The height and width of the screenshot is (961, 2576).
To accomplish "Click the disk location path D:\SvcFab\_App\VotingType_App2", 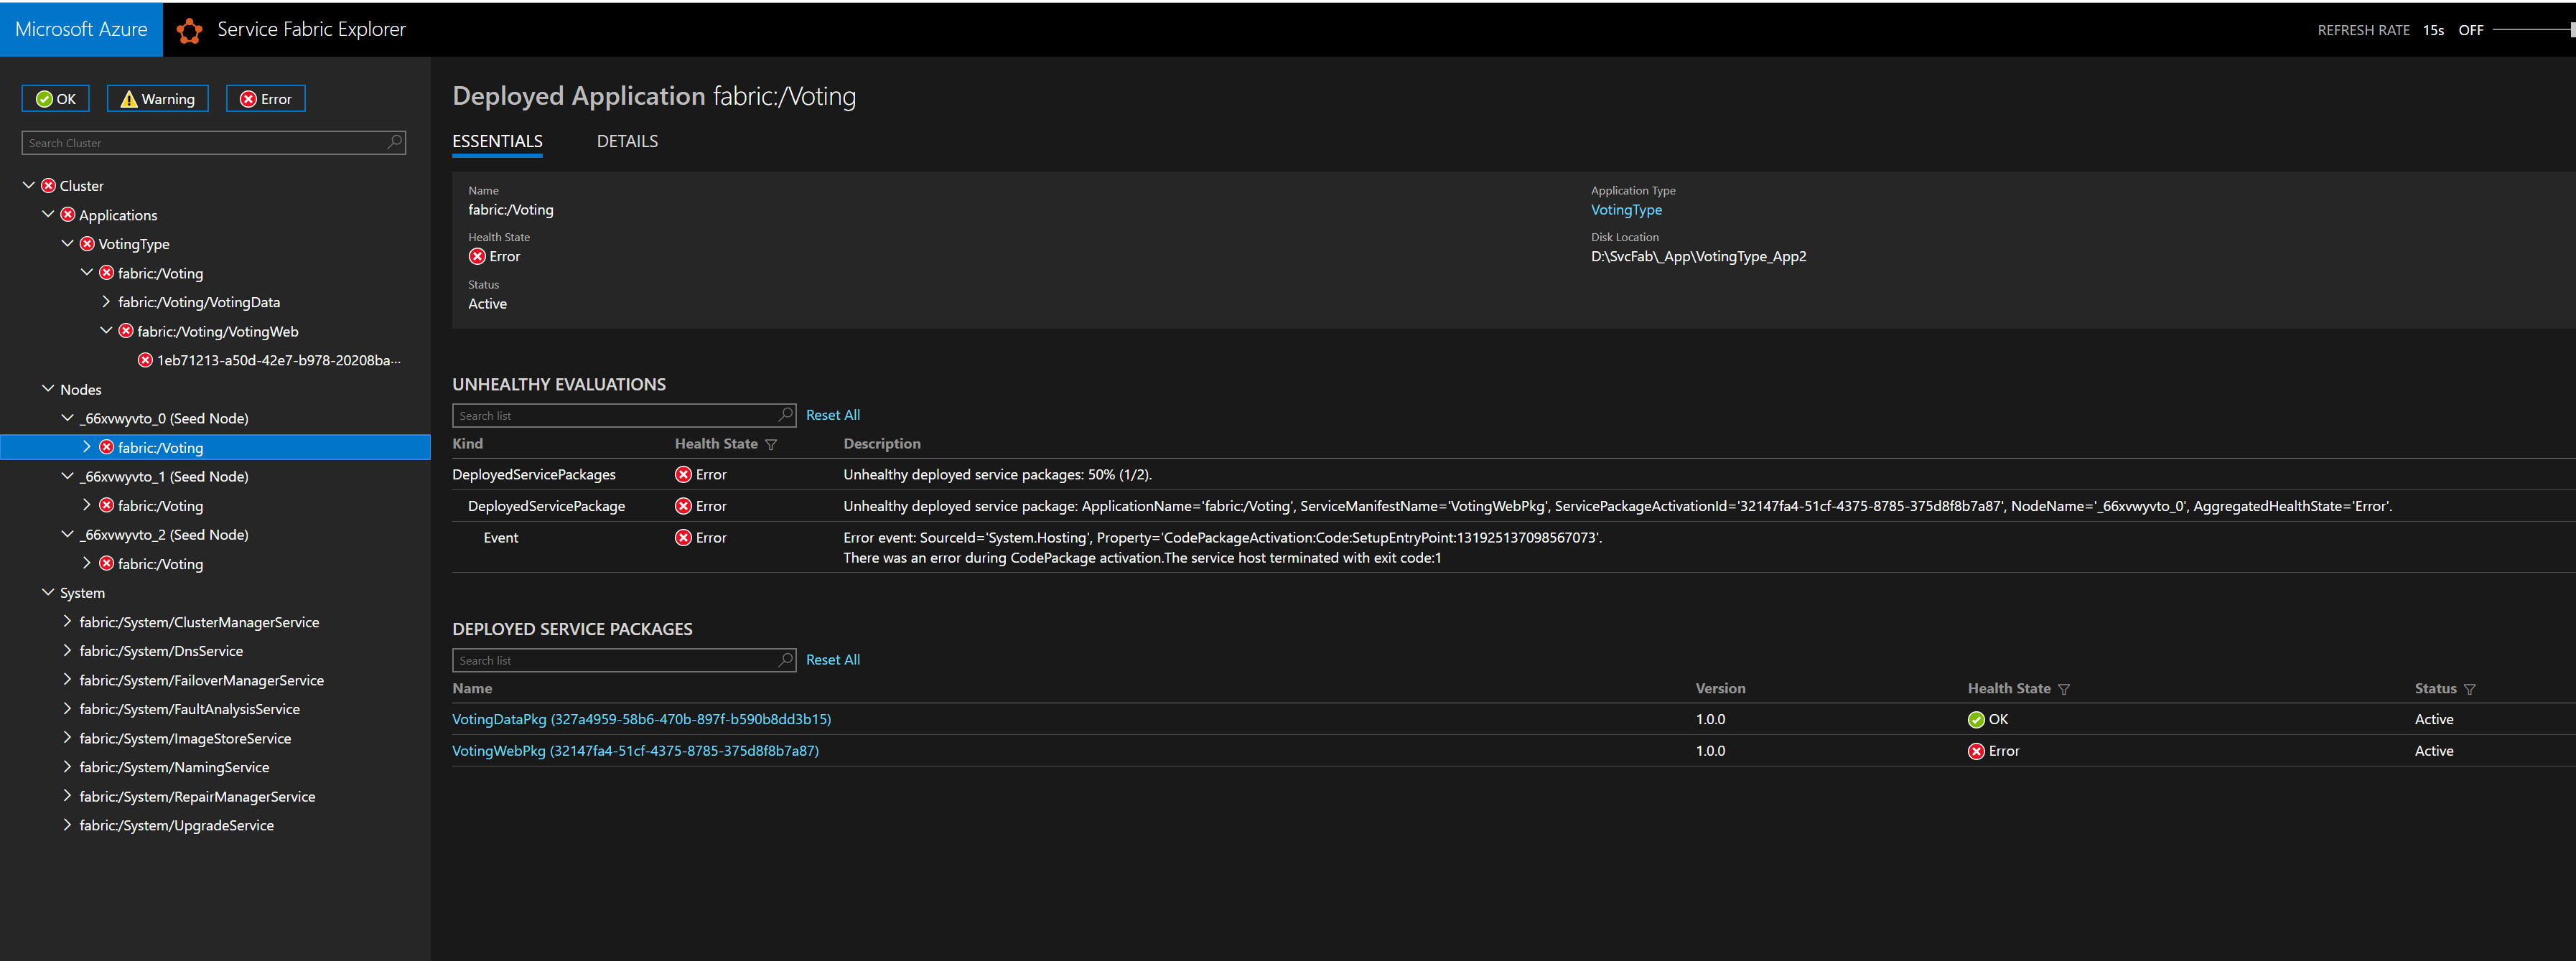I will click(1698, 256).
